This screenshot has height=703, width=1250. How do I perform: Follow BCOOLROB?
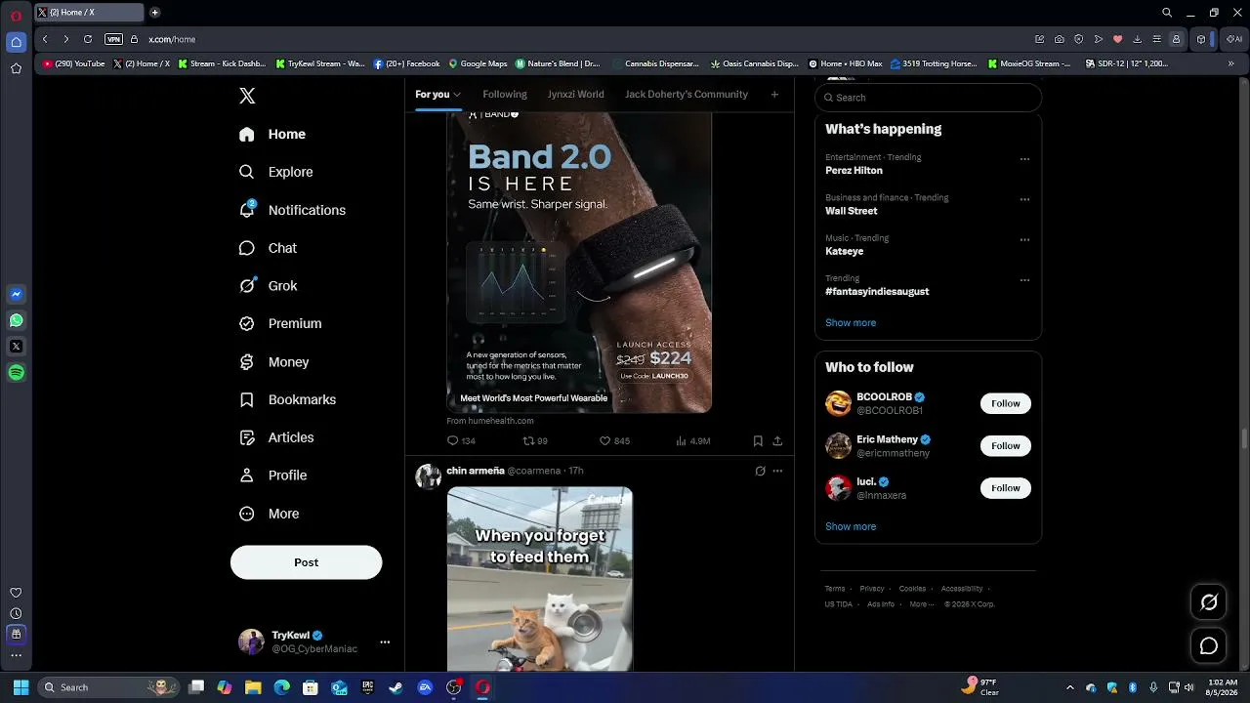tap(1005, 403)
